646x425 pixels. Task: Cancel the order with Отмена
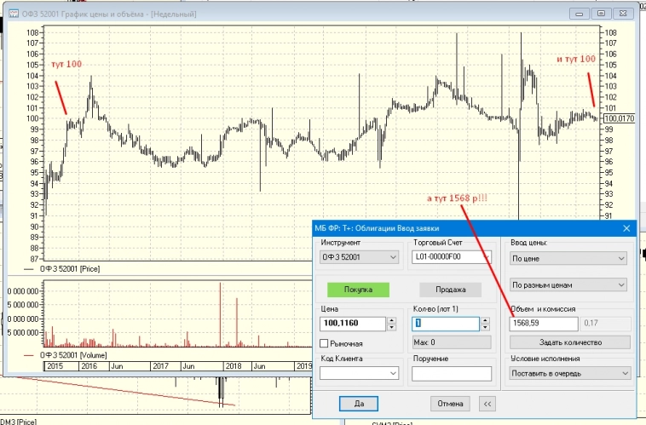pos(450,404)
